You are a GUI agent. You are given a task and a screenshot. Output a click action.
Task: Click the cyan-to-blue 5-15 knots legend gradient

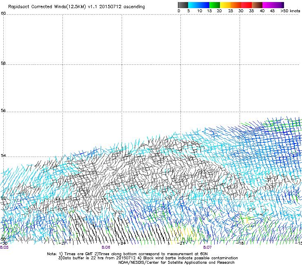tap(199, 5)
